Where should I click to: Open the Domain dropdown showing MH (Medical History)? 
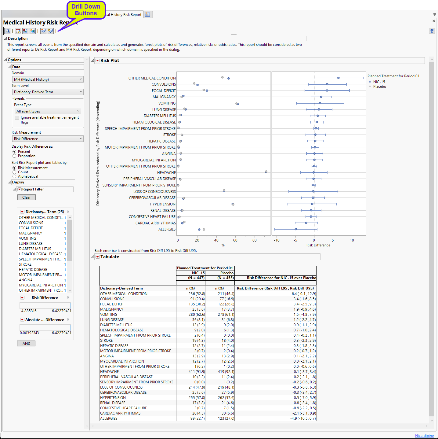point(48,79)
